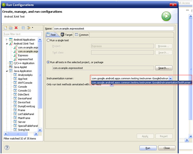Image resolution: width=193 pixels, height=154 pixels.
Task: Click the package field com.example.espressotest
Action: (103, 68)
